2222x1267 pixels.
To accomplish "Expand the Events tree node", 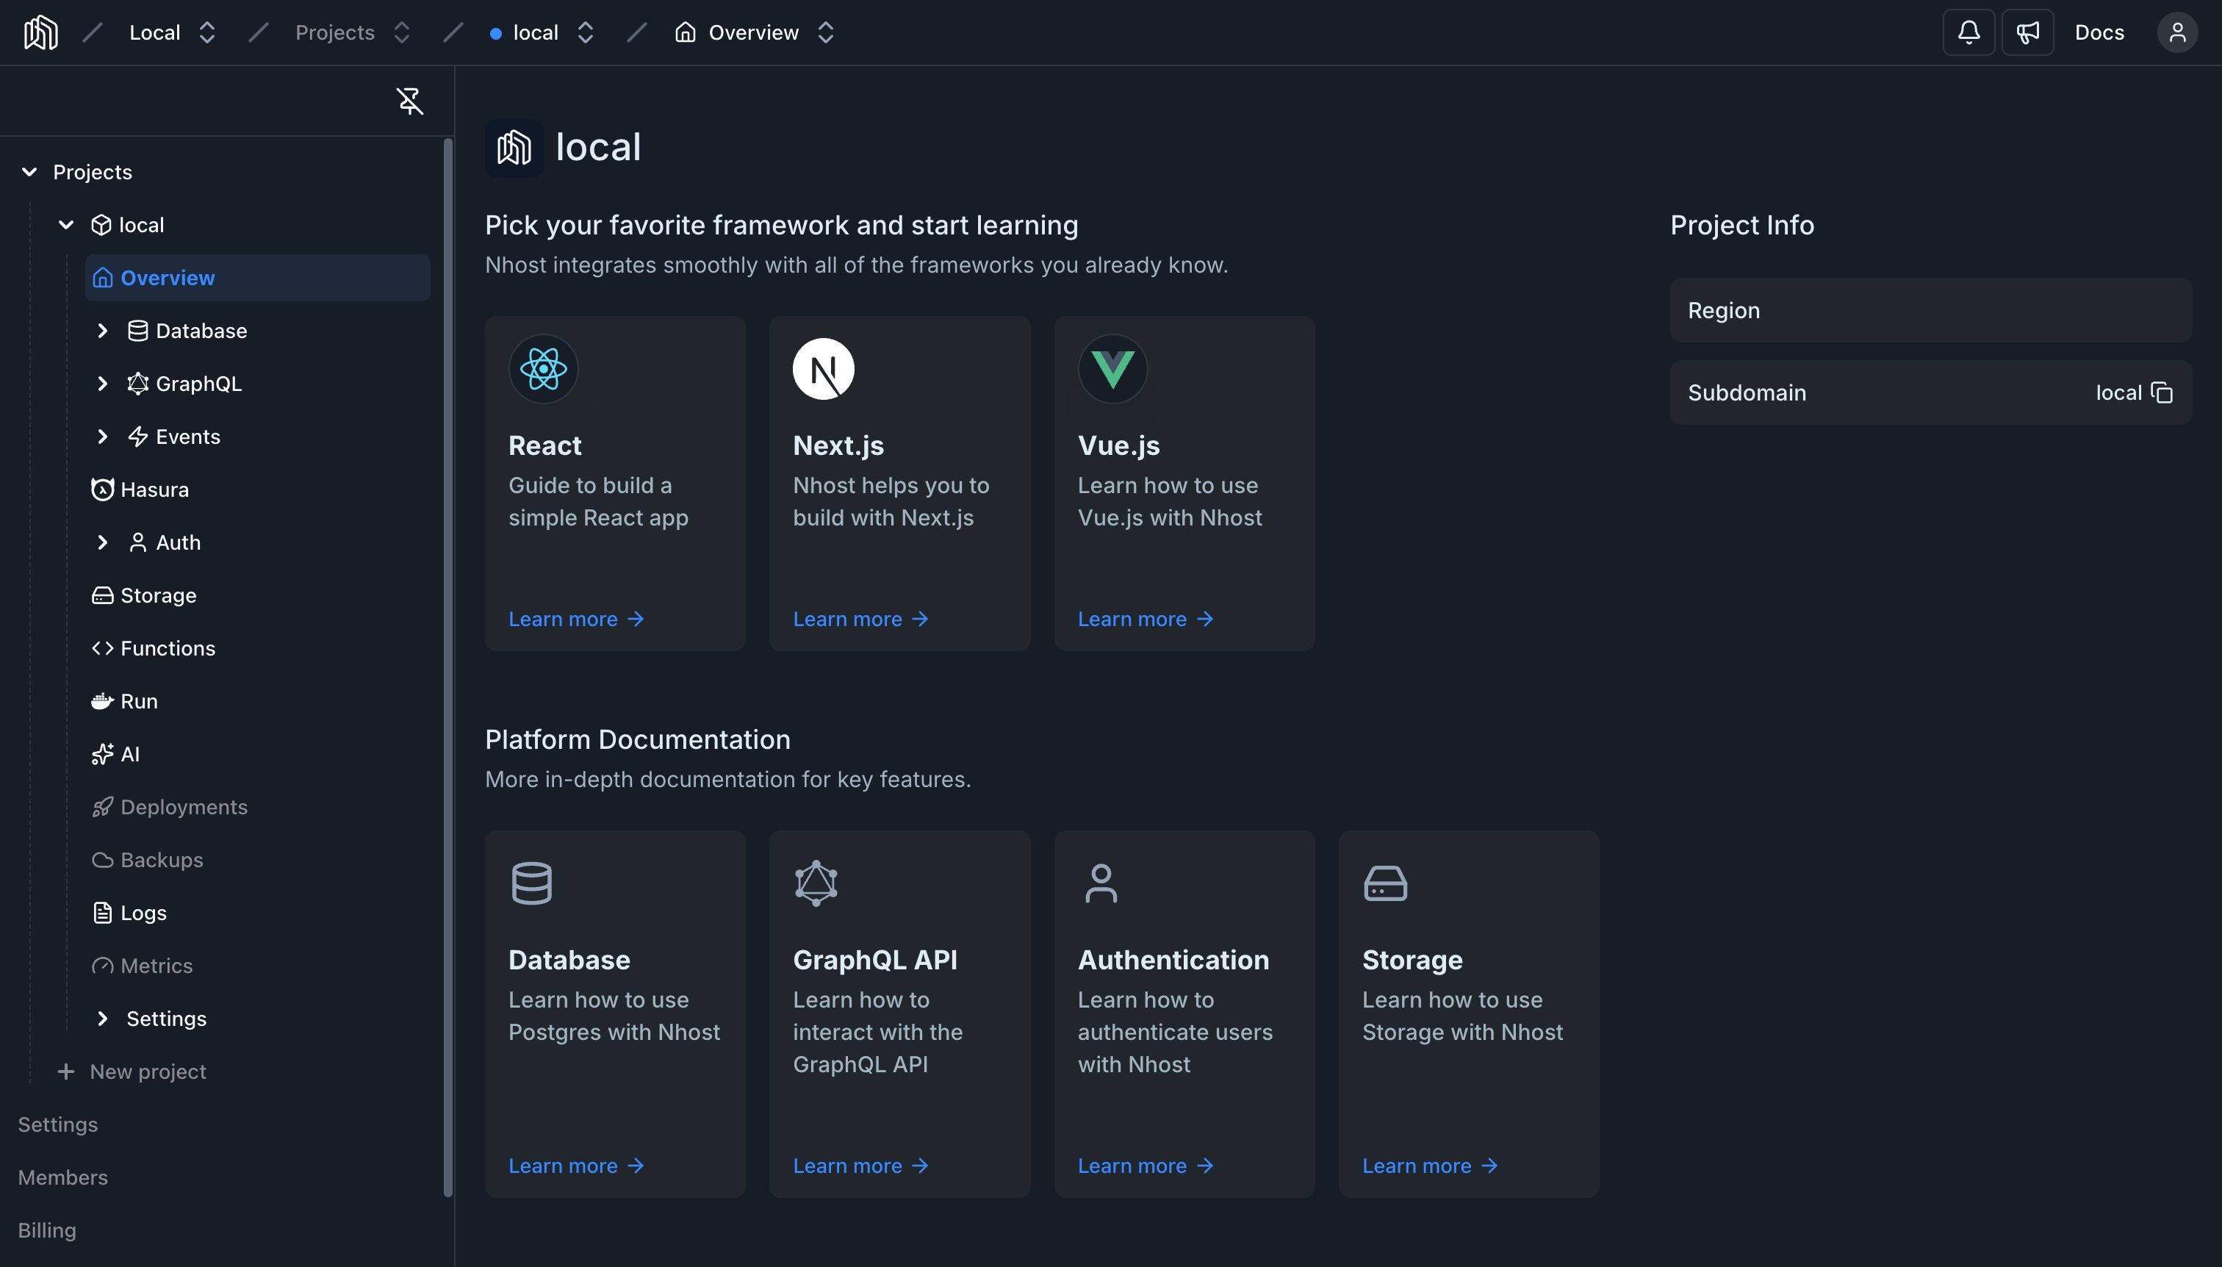I will click(x=103, y=437).
